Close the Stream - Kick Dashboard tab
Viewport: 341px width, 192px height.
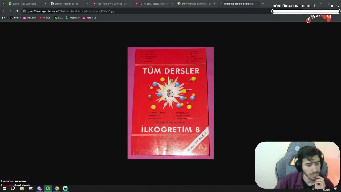[x=45, y=4]
